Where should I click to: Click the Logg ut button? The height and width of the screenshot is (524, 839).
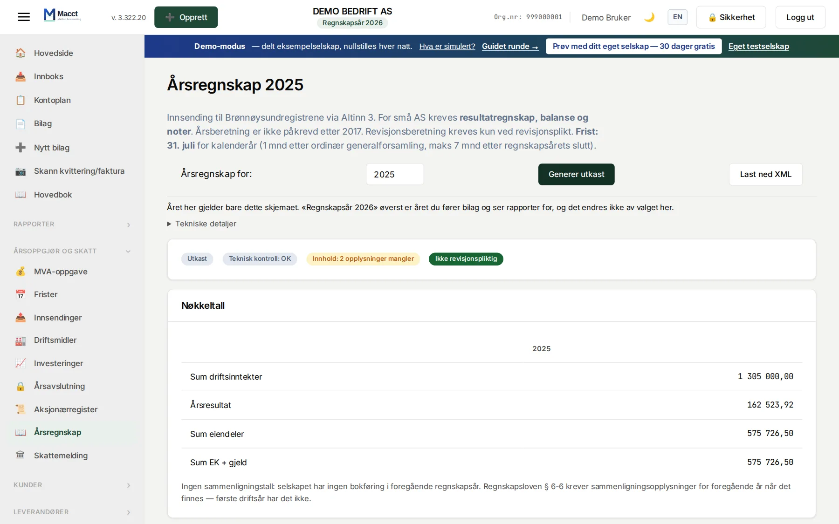coord(800,17)
